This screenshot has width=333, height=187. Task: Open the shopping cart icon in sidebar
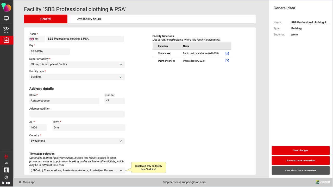6,30
